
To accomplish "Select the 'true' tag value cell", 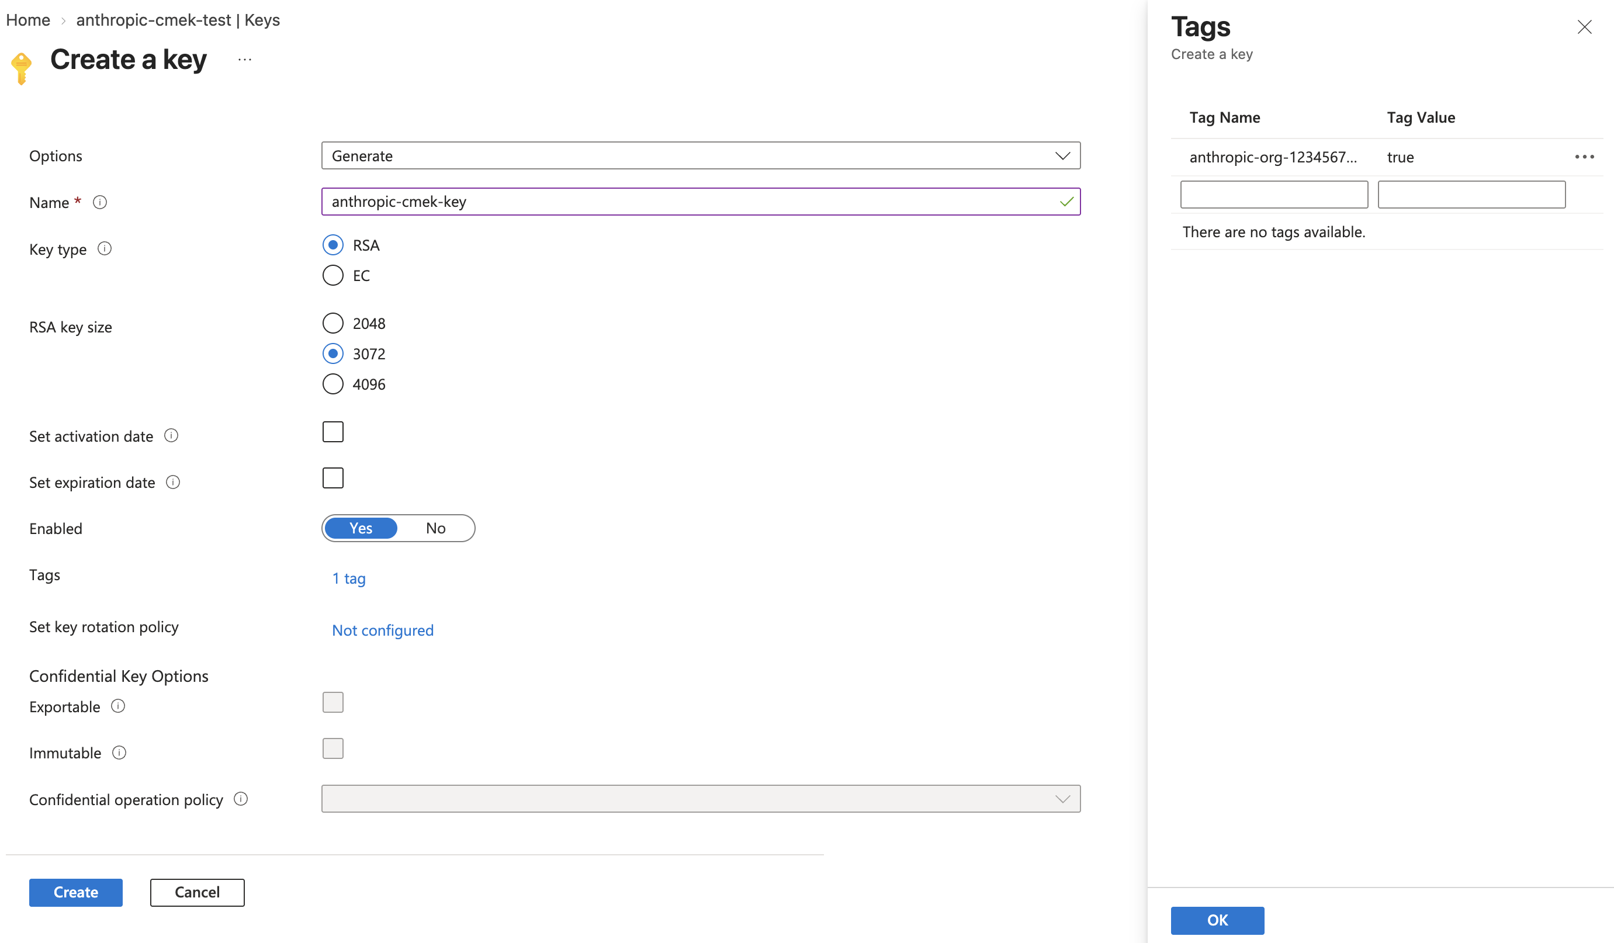I will [x=1400, y=157].
